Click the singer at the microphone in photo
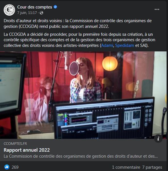 (85, 80)
